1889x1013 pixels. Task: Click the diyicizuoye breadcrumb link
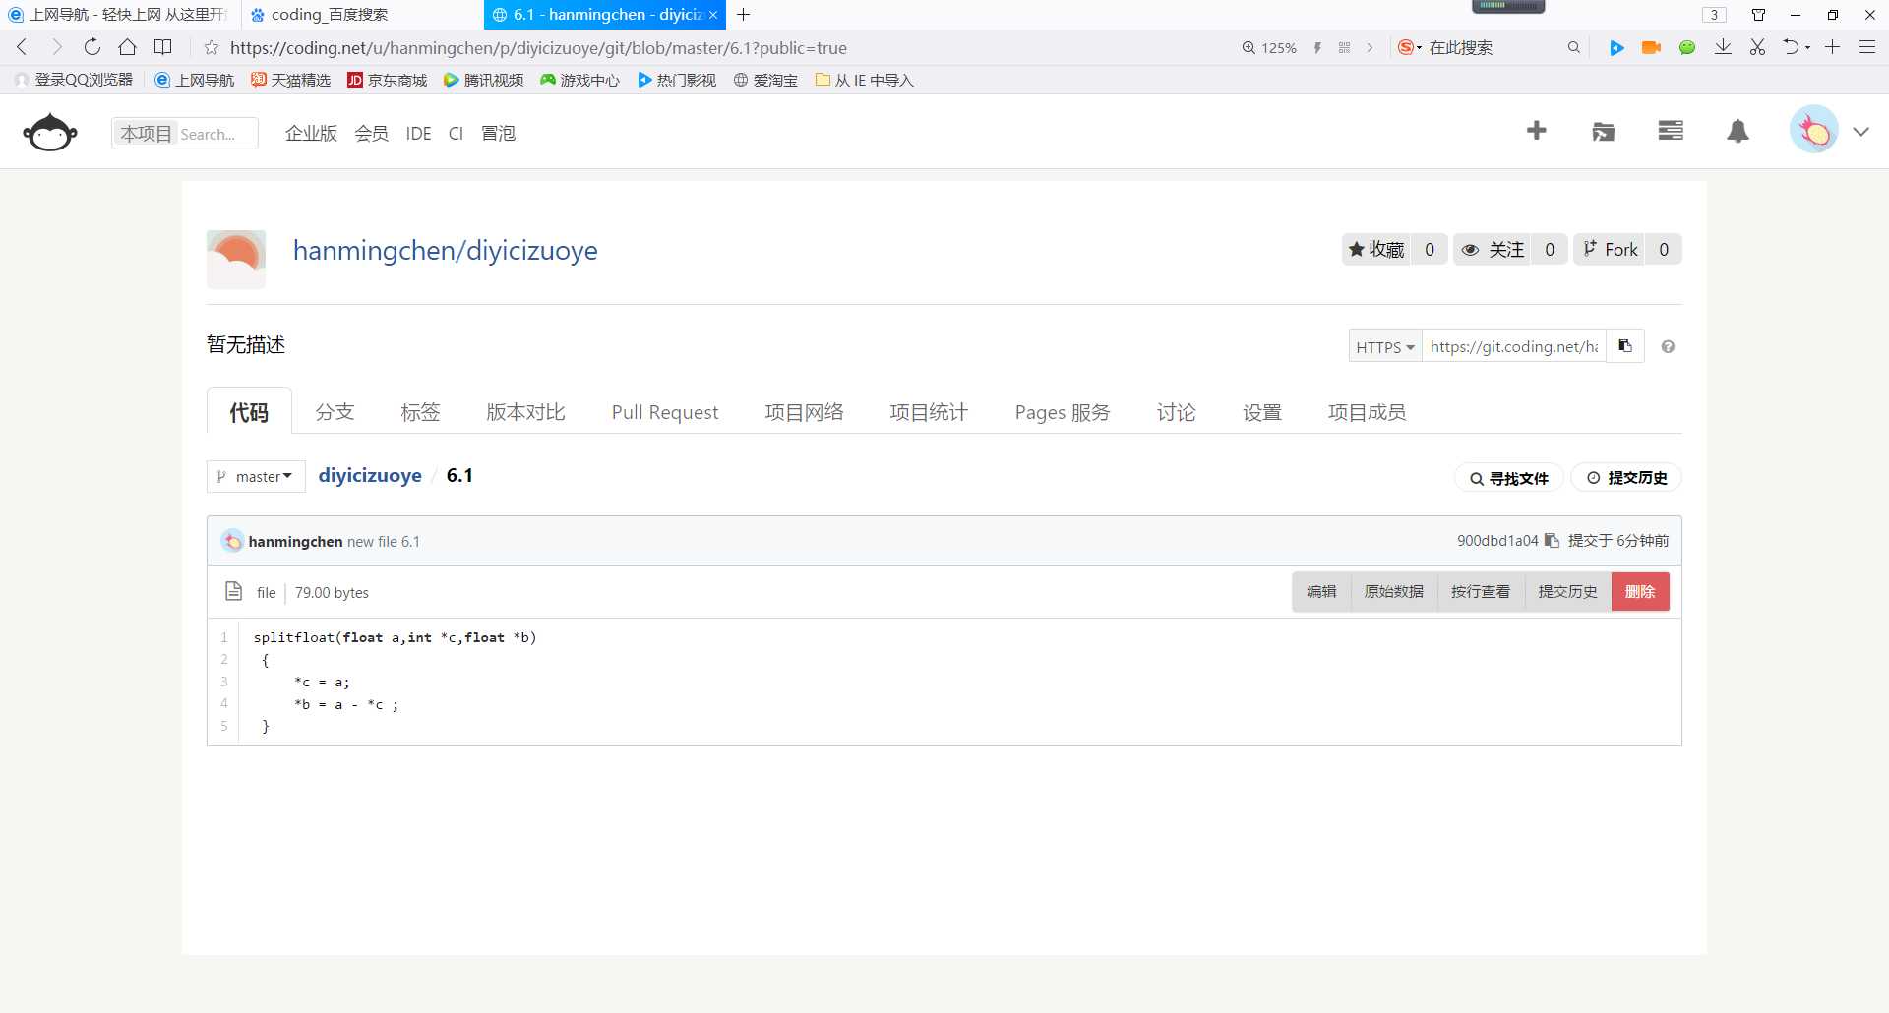pyautogui.click(x=370, y=475)
